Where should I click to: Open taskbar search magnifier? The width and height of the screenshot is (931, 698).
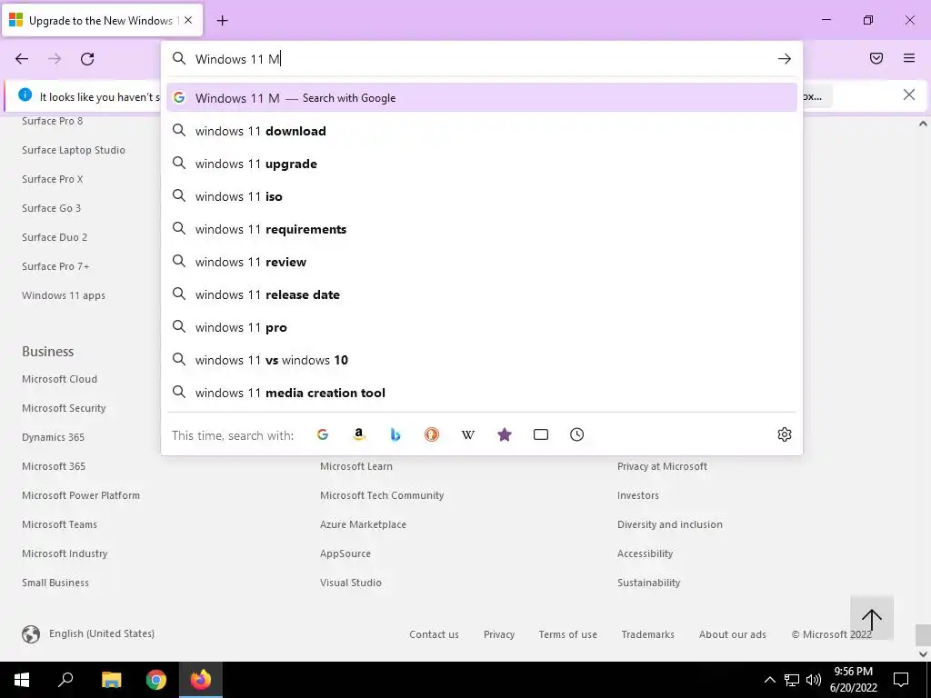[65, 680]
